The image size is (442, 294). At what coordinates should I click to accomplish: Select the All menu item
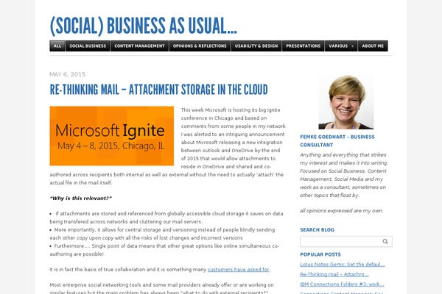57,46
